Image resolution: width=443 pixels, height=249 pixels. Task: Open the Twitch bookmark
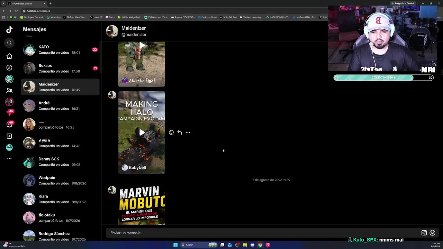point(110,17)
